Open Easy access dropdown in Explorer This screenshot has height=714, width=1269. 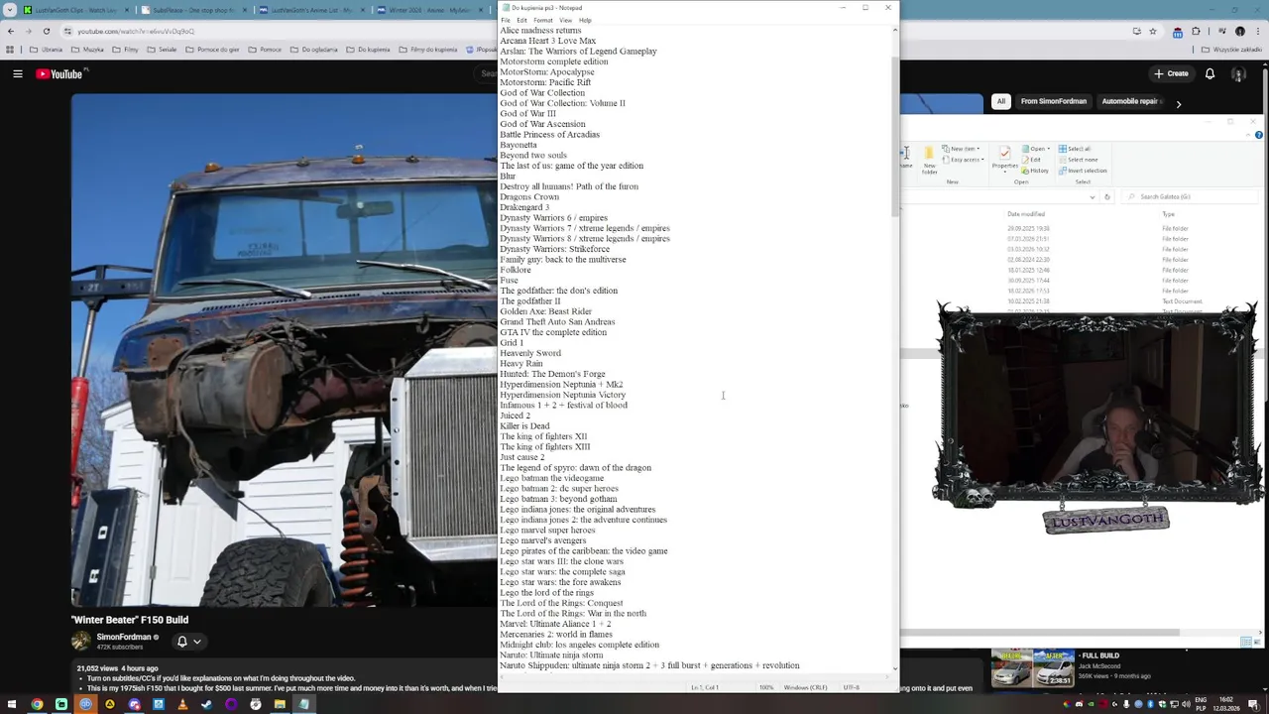(962, 160)
